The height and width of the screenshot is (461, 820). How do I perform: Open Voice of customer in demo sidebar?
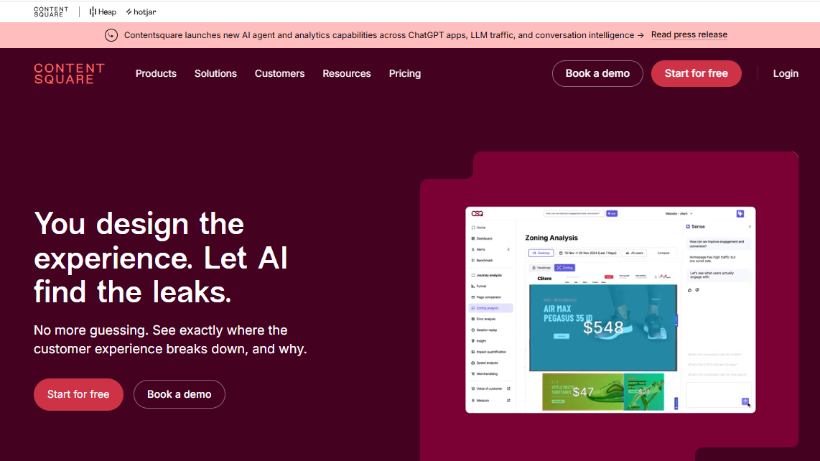(486, 388)
